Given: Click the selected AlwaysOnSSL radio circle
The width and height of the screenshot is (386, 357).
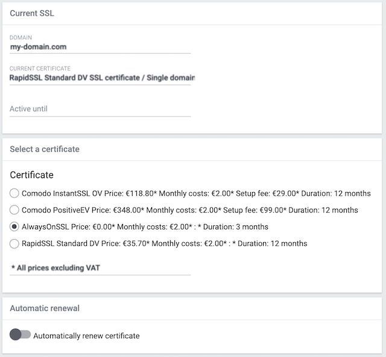Looking at the screenshot, I should point(14,227).
